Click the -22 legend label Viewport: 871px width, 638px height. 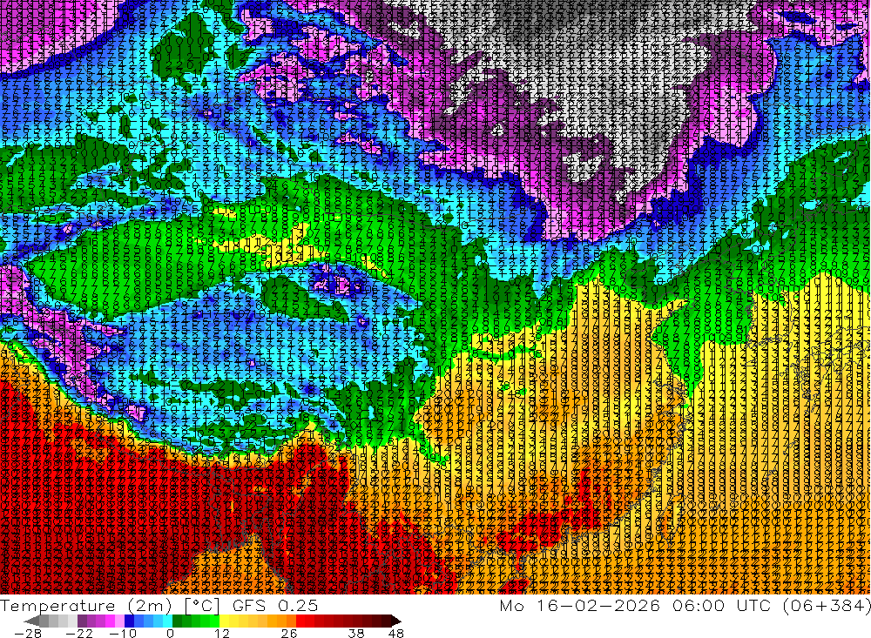click(79, 633)
